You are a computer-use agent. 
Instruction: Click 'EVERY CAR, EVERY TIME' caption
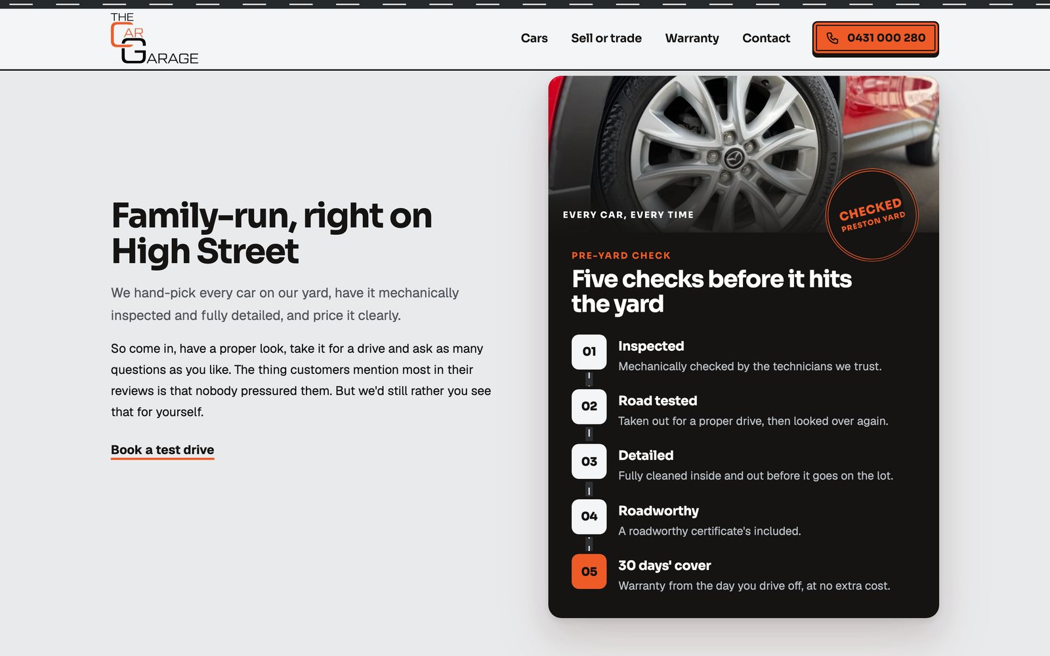(x=628, y=215)
